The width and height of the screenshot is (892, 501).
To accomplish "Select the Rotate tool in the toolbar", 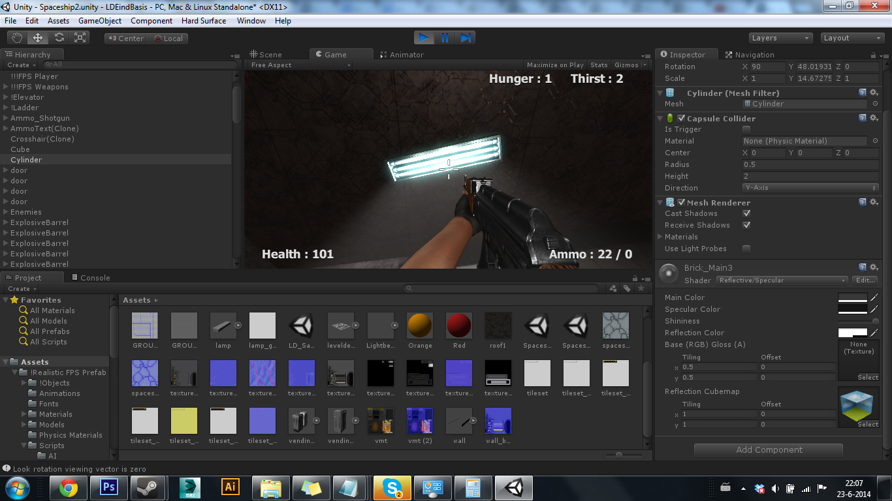I will pos(59,38).
